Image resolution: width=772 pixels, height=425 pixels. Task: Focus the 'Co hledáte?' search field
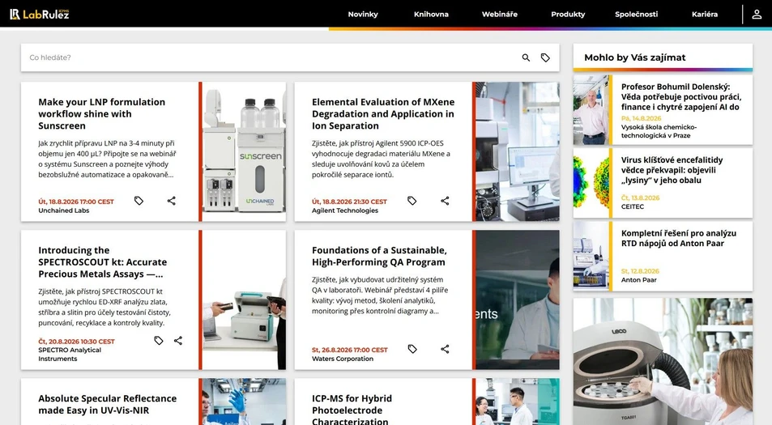pyautogui.click(x=271, y=57)
